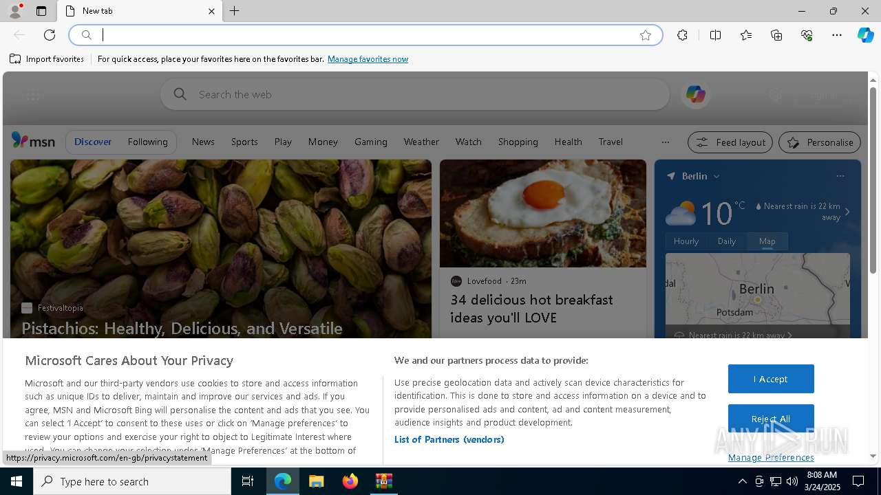Toggle Split screen view icon

715,35
